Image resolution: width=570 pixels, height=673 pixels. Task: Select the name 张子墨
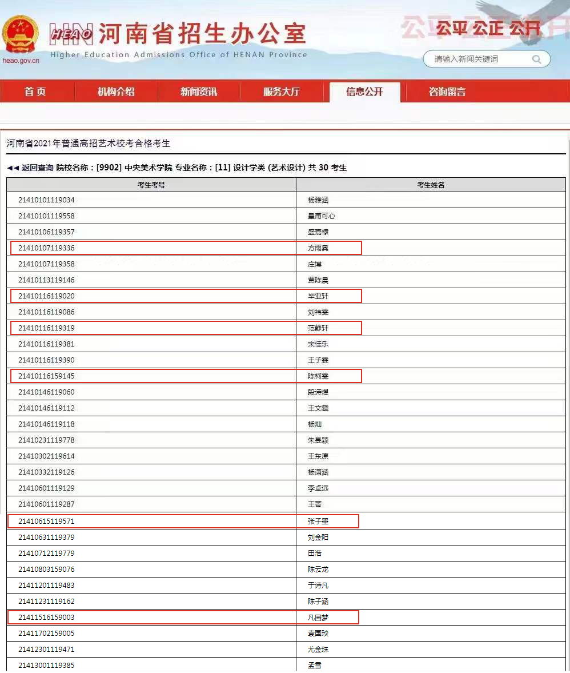click(x=318, y=521)
